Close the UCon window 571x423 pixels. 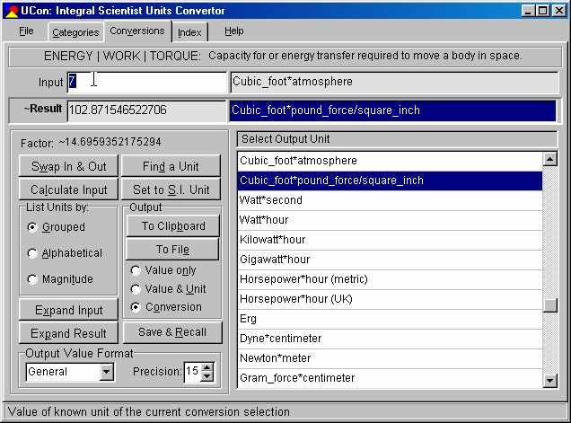click(x=558, y=11)
